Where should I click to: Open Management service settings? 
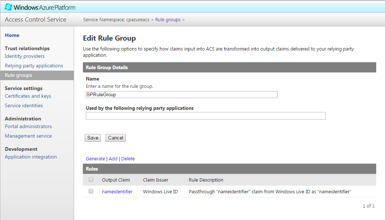(29, 136)
